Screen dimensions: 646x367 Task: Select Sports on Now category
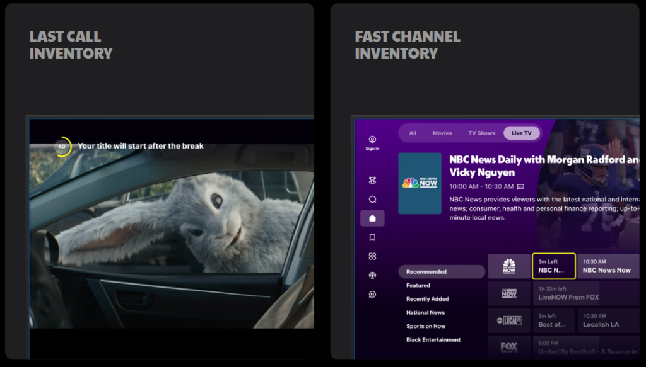(425, 326)
